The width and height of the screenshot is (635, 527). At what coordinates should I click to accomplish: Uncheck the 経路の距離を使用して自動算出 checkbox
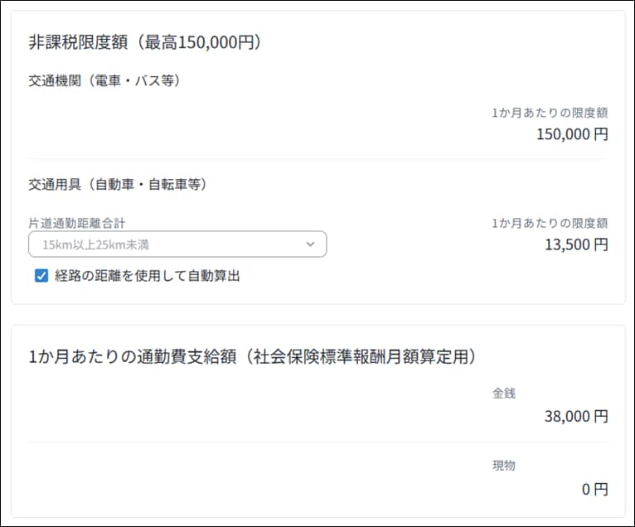tap(41, 276)
